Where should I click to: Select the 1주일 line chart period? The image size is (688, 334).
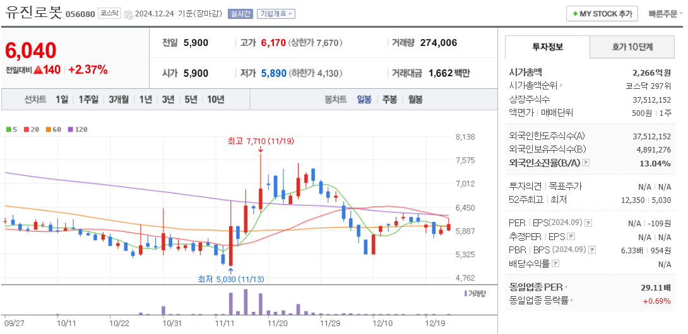tap(88, 100)
